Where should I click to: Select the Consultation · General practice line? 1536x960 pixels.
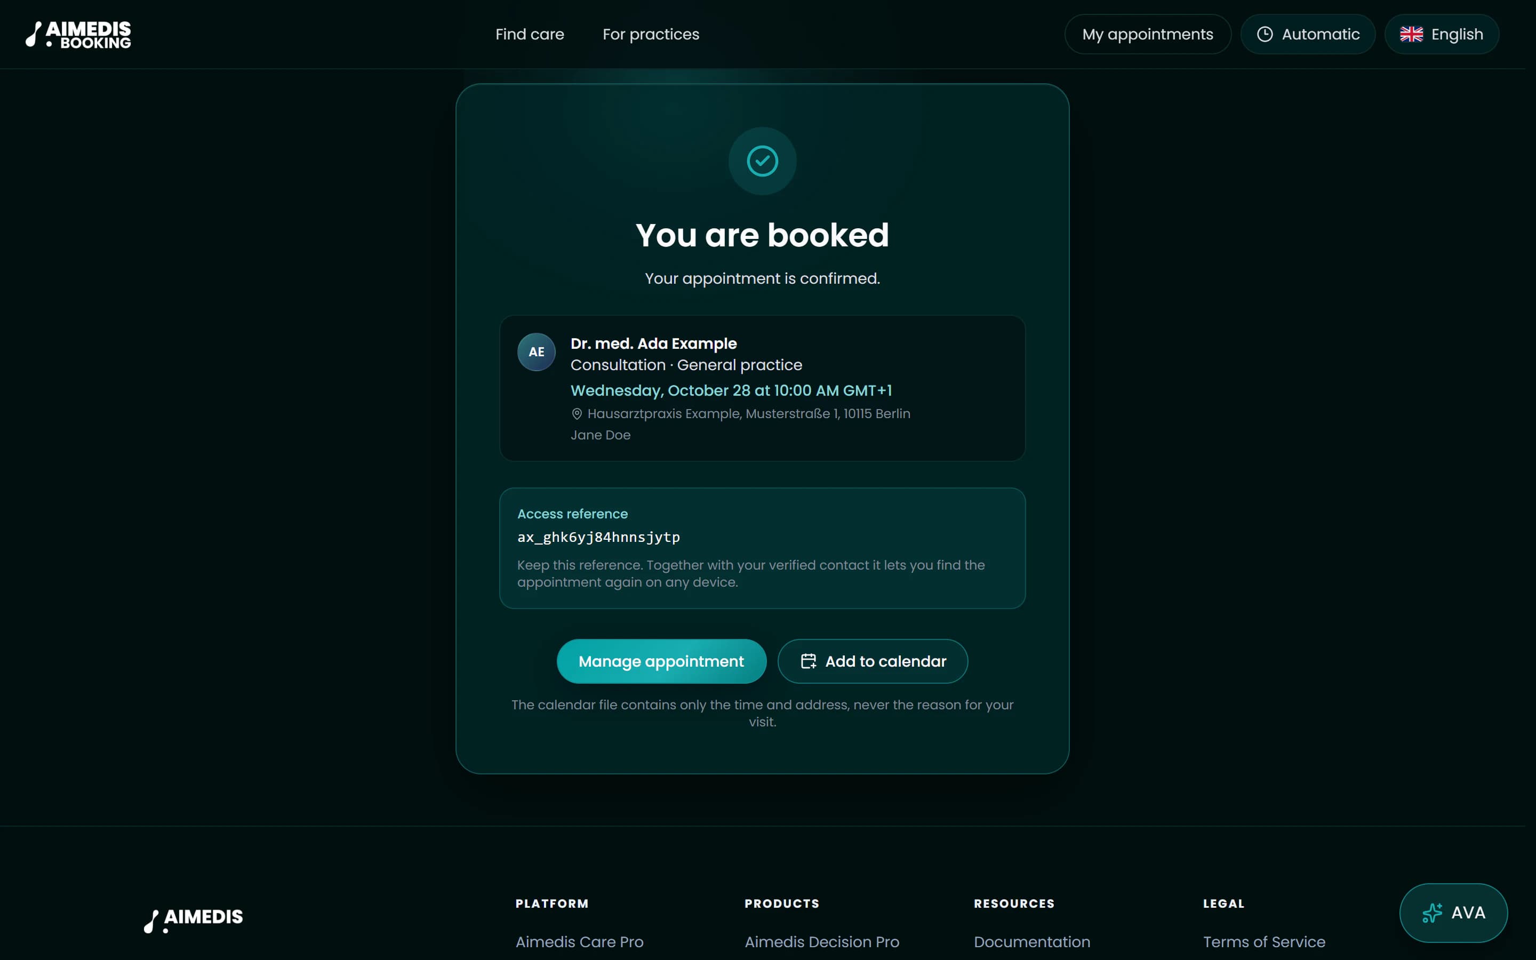[685, 365]
